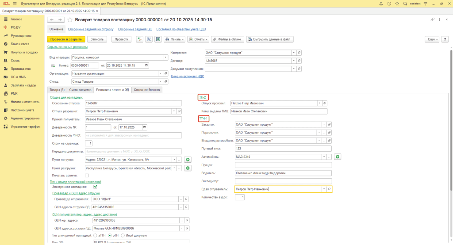Viewport: 453px width, 245px height.
Task: Open the notifications bell icon
Action: [381, 4]
